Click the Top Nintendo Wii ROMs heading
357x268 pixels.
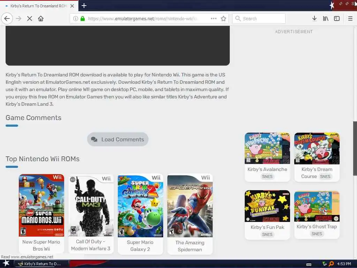point(43,159)
